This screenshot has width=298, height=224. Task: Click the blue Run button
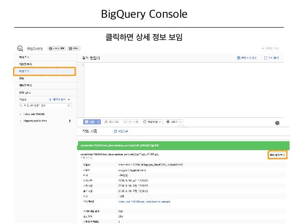90,122
